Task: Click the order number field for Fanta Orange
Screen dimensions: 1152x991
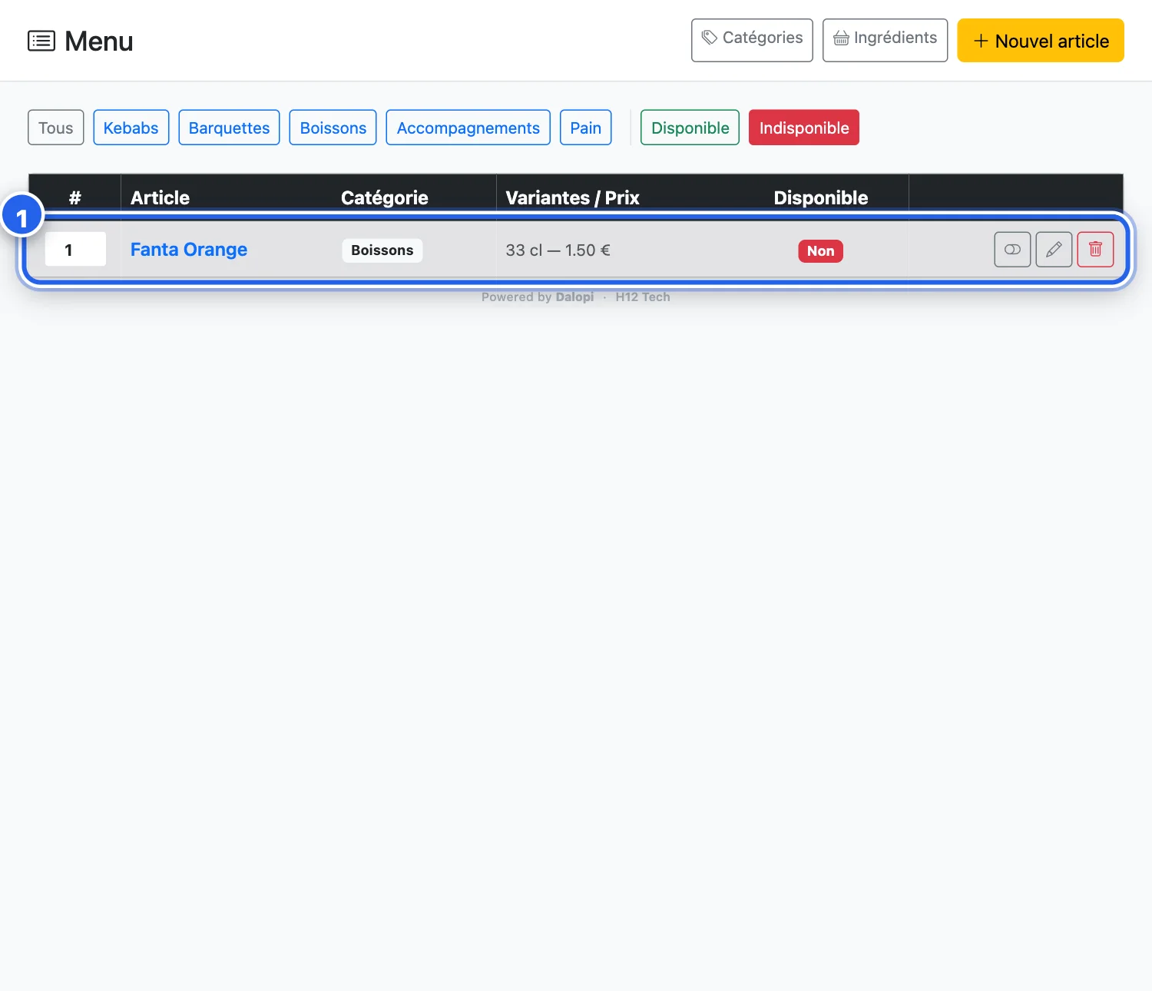Action: tap(75, 250)
